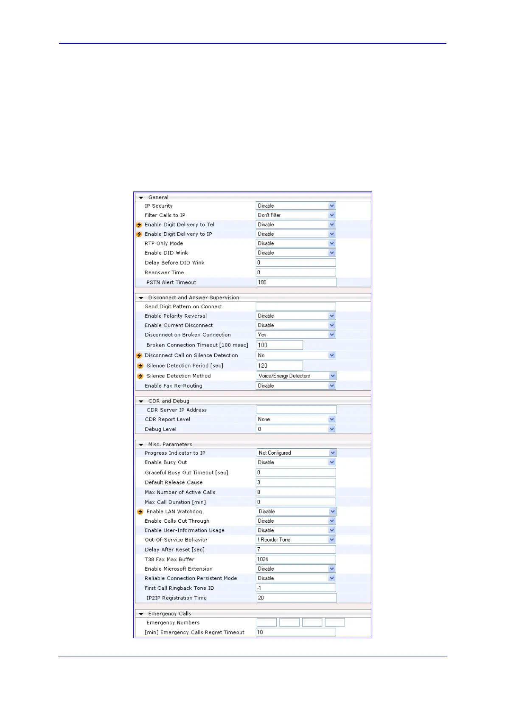Click the PSTN Alert Timeout field
Screen dimensions: 505x715
click(x=297, y=282)
